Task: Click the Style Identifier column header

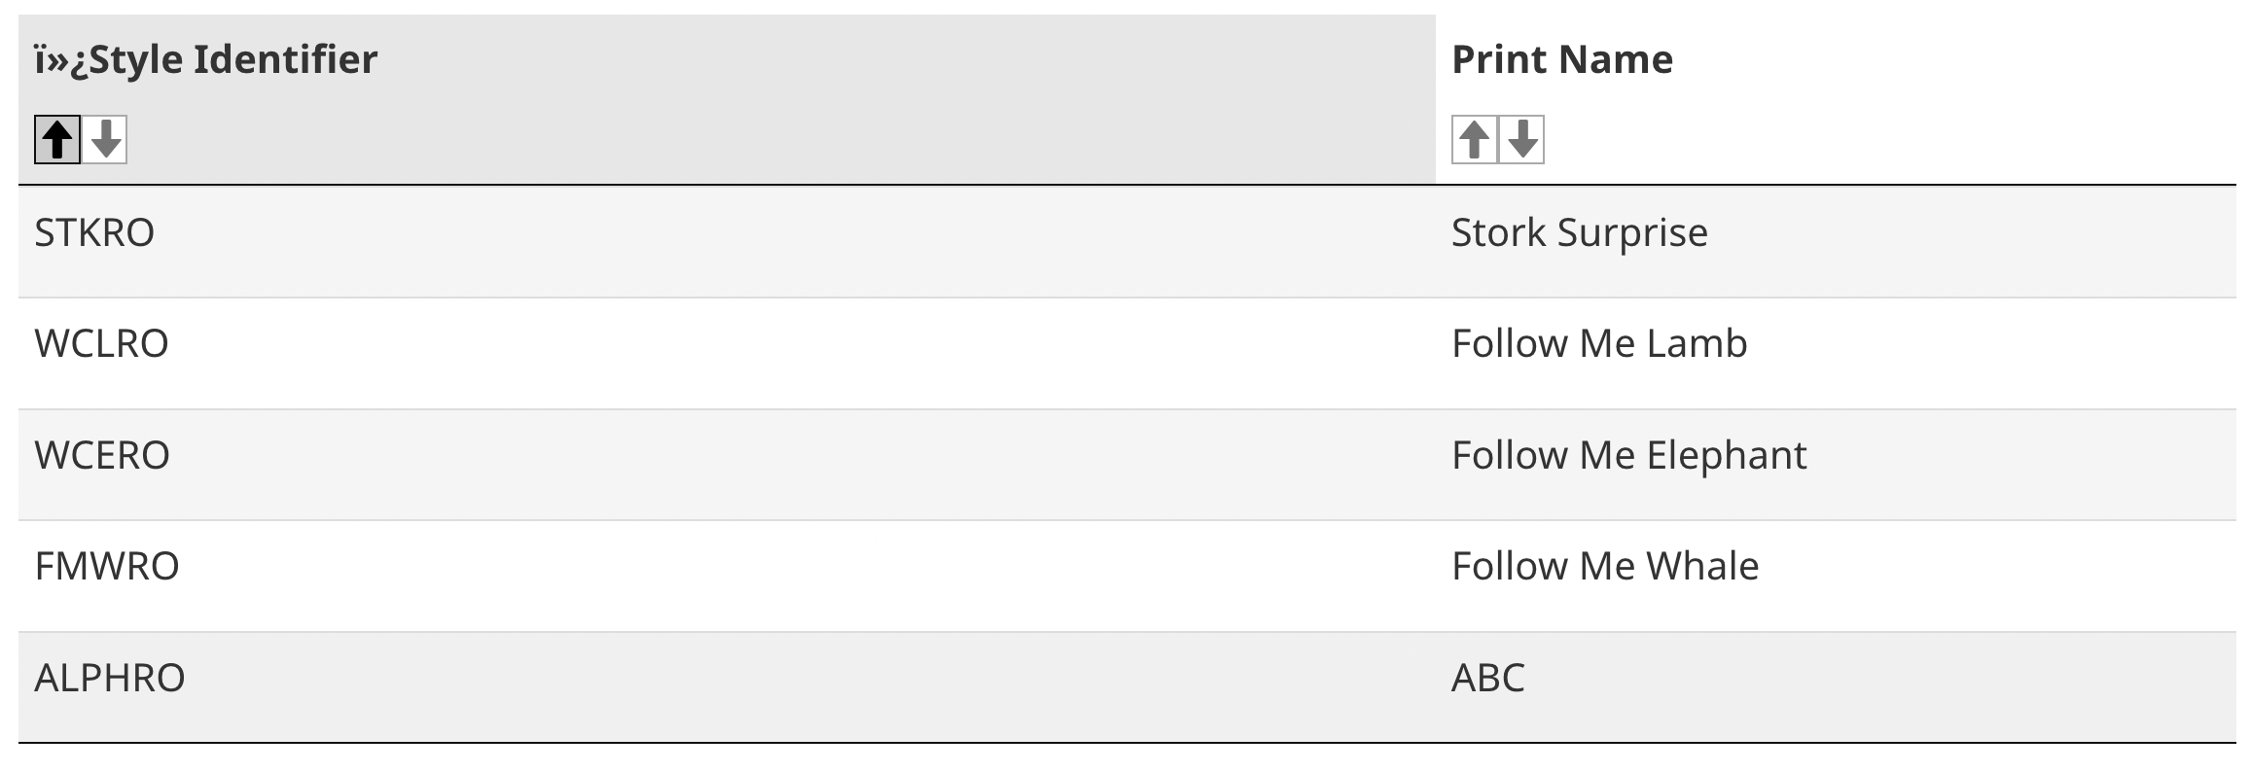Action: (x=206, y=60)
